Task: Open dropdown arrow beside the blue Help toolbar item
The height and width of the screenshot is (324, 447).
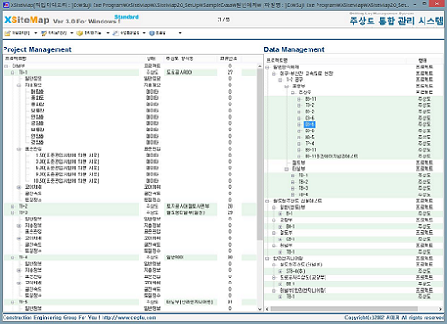Action: click(x=180, y=33)
